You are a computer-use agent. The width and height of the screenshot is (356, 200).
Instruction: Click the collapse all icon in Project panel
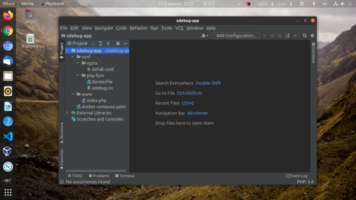[108, 43]
